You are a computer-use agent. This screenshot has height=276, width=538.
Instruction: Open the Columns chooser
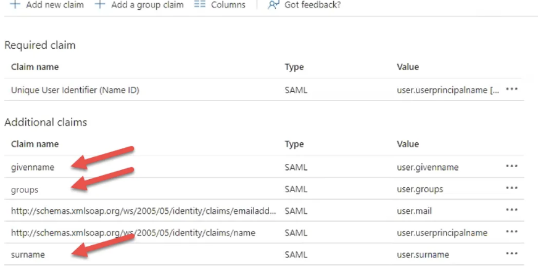pyautogui.click(x=220, y=5)
